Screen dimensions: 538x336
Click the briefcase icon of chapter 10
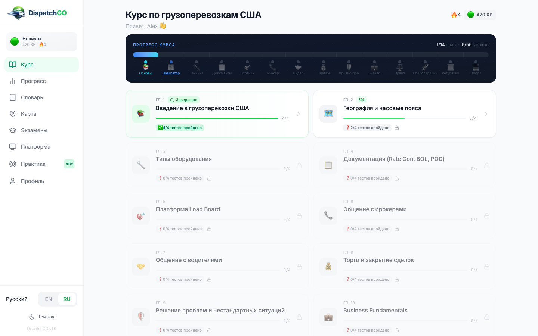(x=328, y=317)
